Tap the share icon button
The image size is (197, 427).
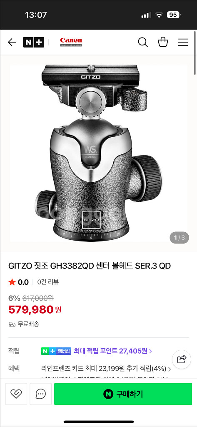(x=182, y=359)
